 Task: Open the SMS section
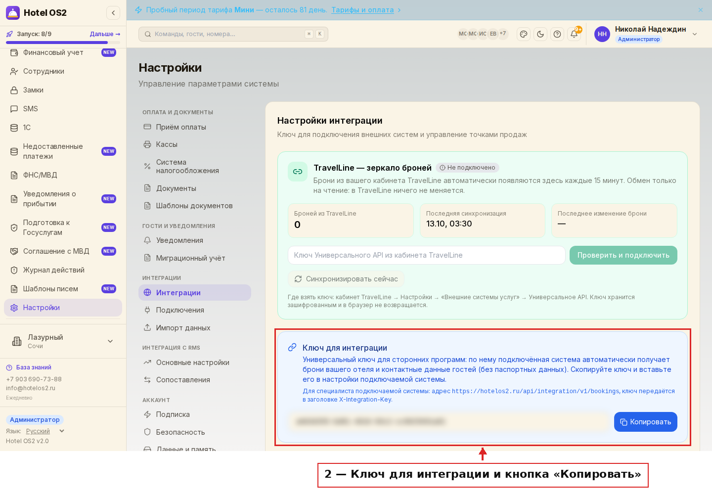point(63,109)
